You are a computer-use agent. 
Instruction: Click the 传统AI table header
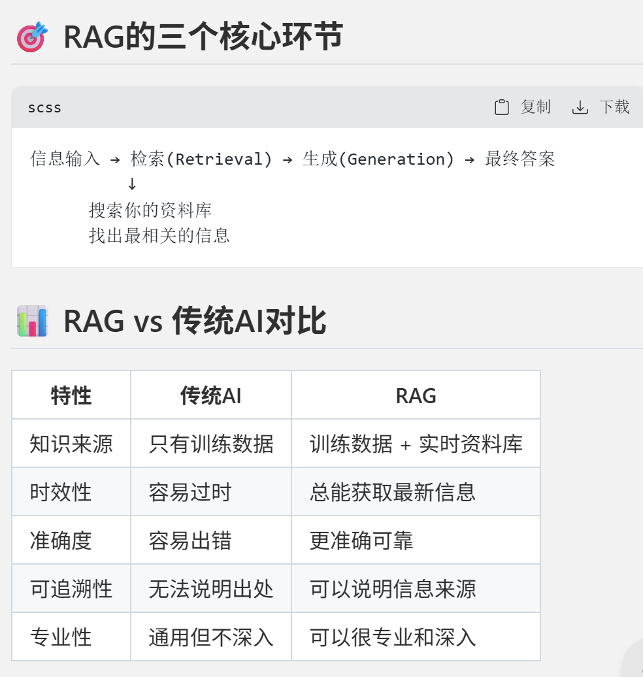[210, 395]
